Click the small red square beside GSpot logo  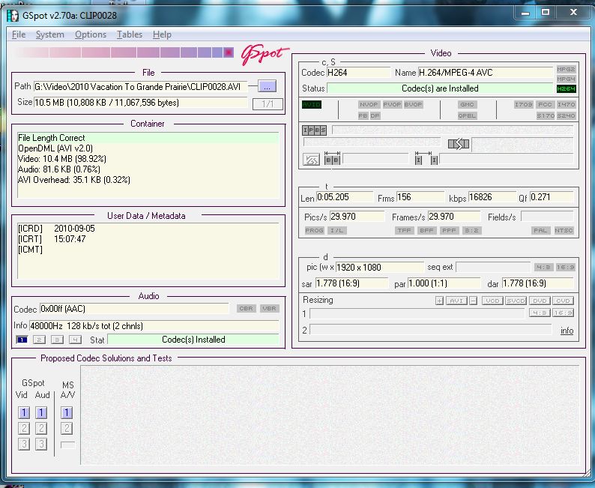coord(229,52)
